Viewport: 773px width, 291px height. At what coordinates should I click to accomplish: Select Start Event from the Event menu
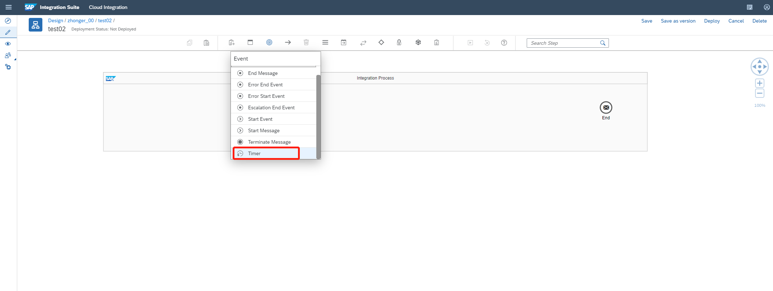[274, 119]
